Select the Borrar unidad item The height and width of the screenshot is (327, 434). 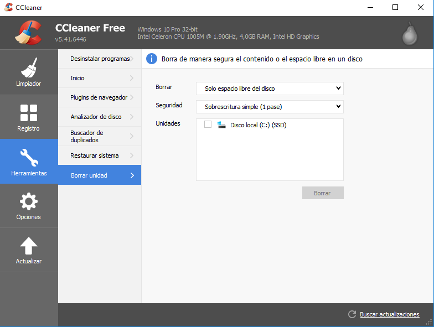100,175
